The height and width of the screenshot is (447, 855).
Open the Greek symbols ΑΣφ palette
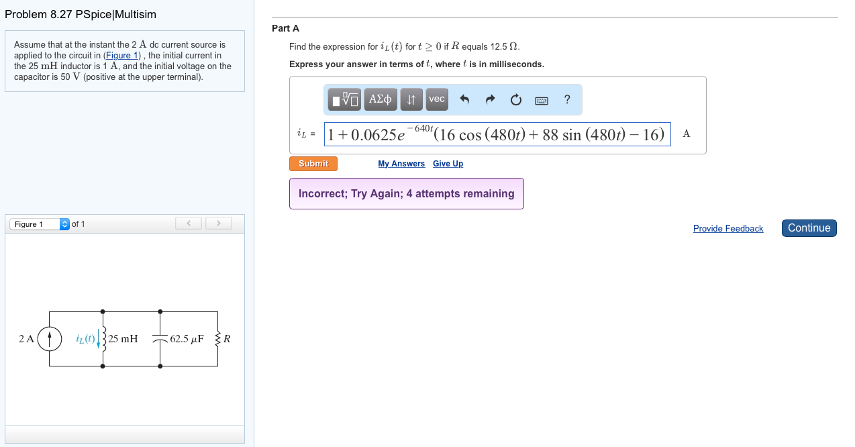381,99
